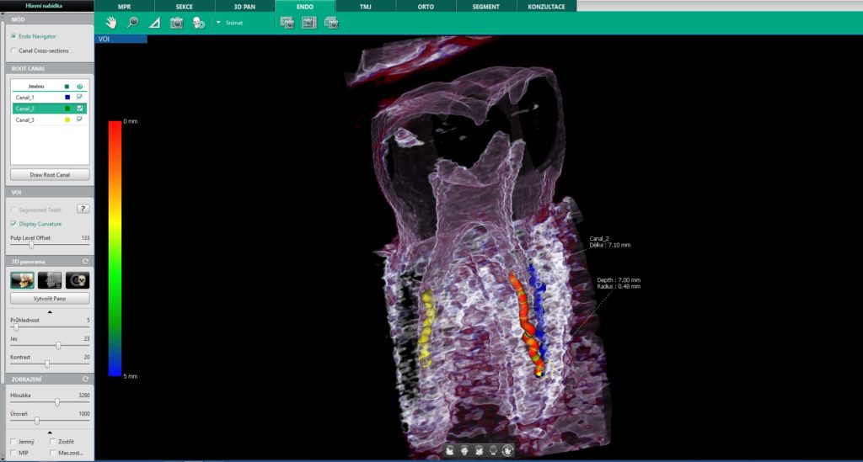Screen dimensions: 863x462
Task: Uncheck Display Curvature option
Action: [13, 224]
